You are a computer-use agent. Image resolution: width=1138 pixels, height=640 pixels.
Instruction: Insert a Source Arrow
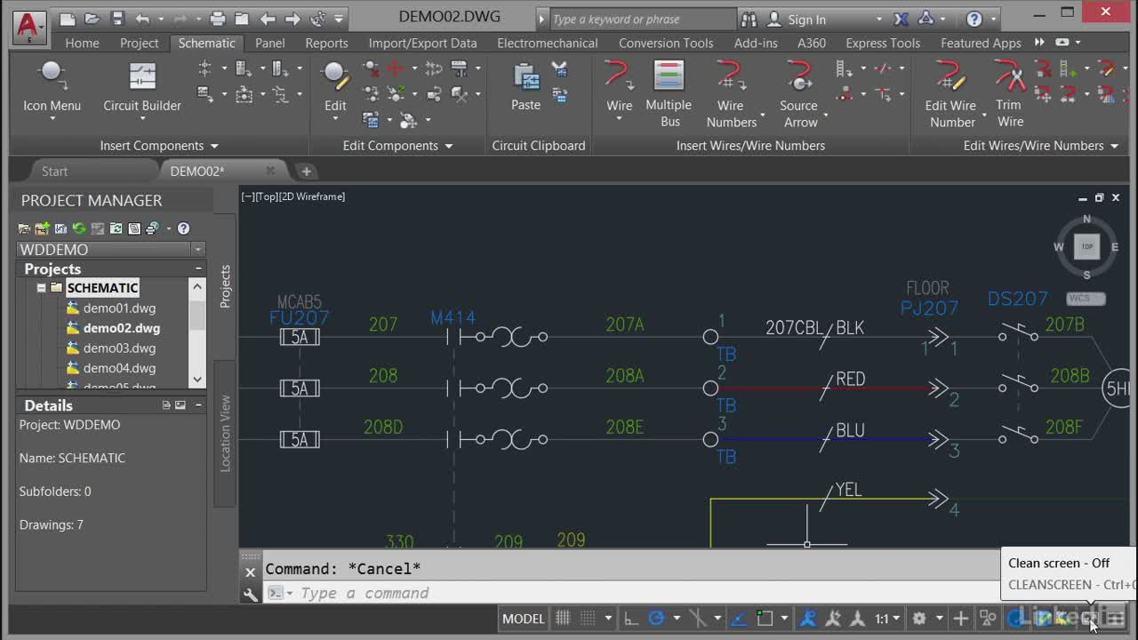coord(799,93)
